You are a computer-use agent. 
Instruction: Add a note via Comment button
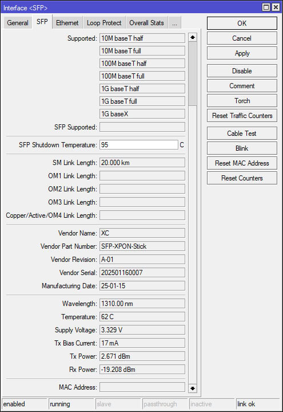(x=242, y=86)
